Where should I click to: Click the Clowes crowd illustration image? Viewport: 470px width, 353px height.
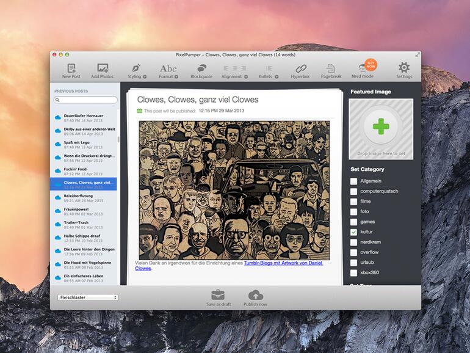pyautogui.click(x=234, y=190)
